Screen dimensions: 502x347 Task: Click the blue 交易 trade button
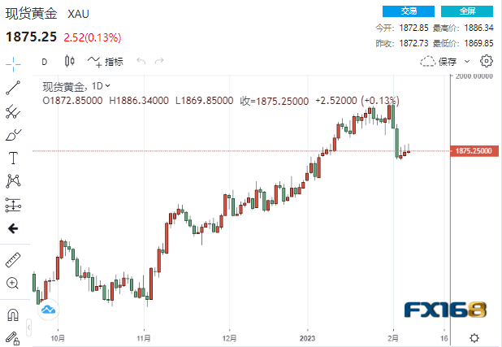(410, 11)
